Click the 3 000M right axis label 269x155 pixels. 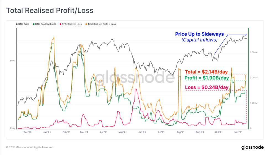pos(254,52)
